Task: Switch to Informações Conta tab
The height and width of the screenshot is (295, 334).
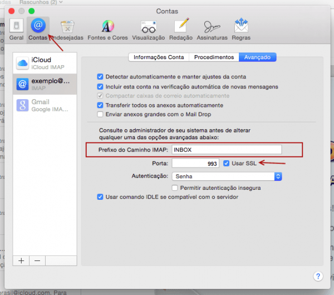Action: (x=158, y=57)
